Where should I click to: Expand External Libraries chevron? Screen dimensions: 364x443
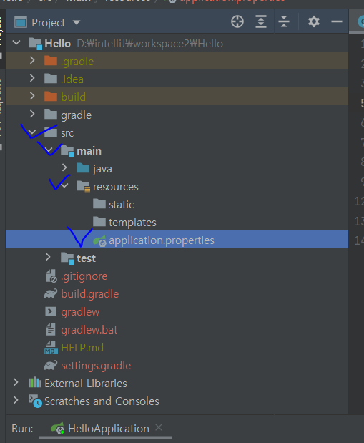(x=16, y=383)
